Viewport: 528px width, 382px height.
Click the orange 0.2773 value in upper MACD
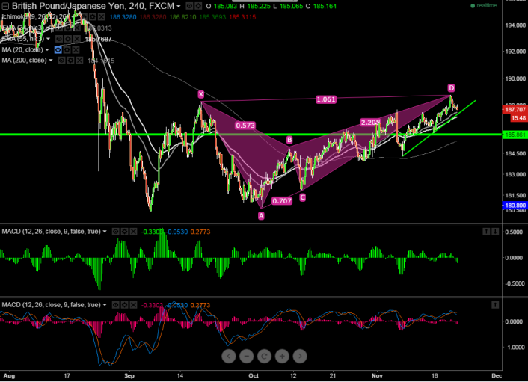point(200,232)
